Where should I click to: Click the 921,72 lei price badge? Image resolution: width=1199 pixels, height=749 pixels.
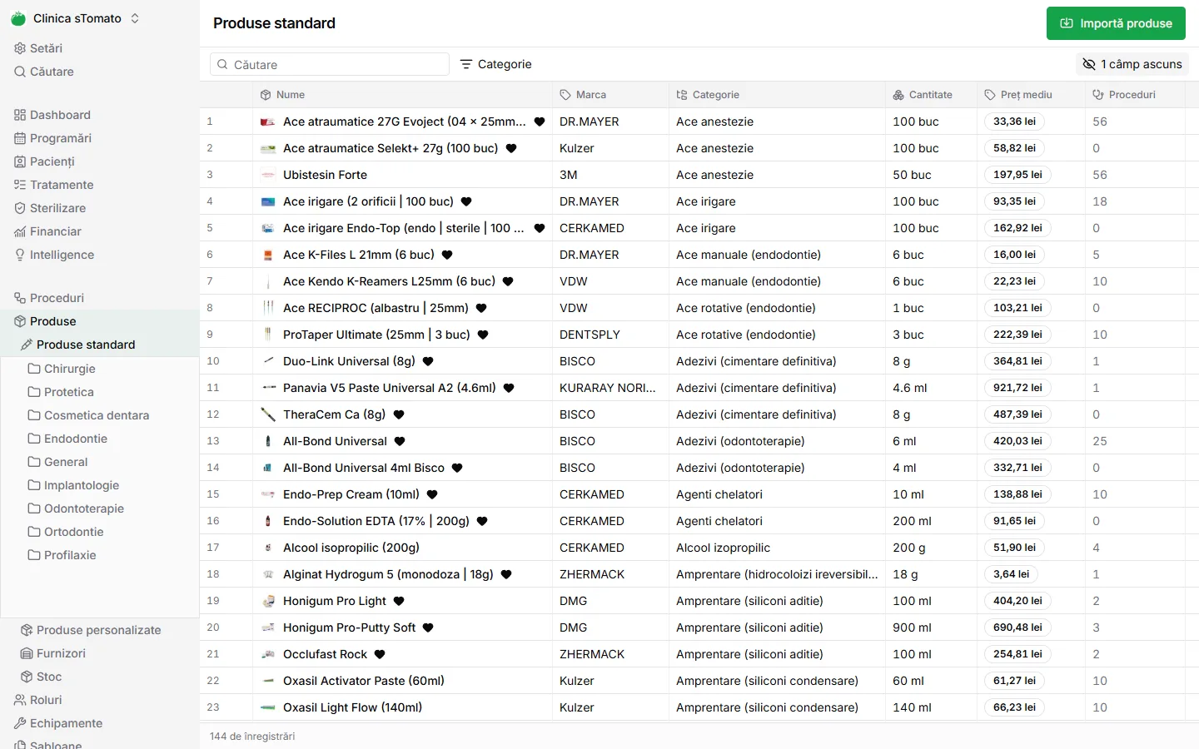1017,388
